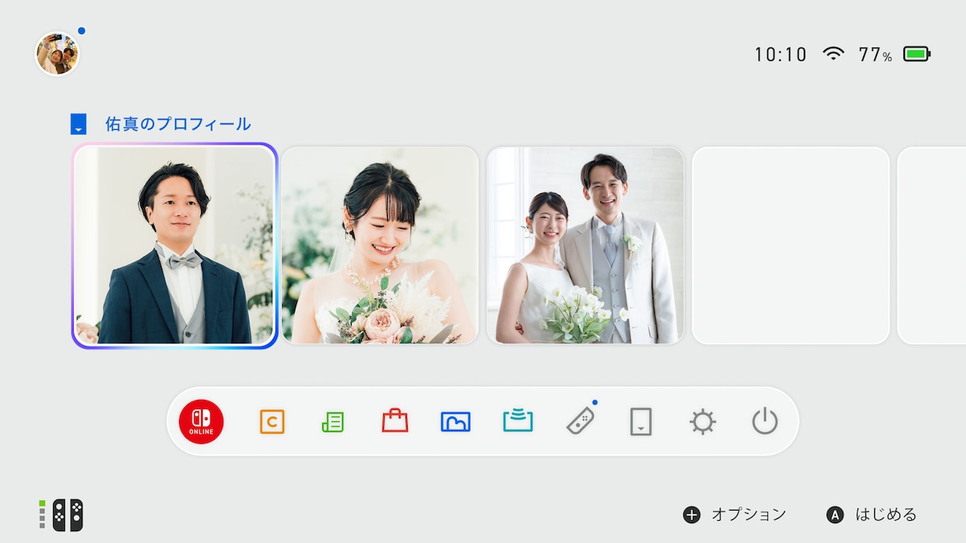The width and height of the screenshot is (966, 543).
Task: Click the Wi-Fi signal icon
Action: [x=833, y=54]
